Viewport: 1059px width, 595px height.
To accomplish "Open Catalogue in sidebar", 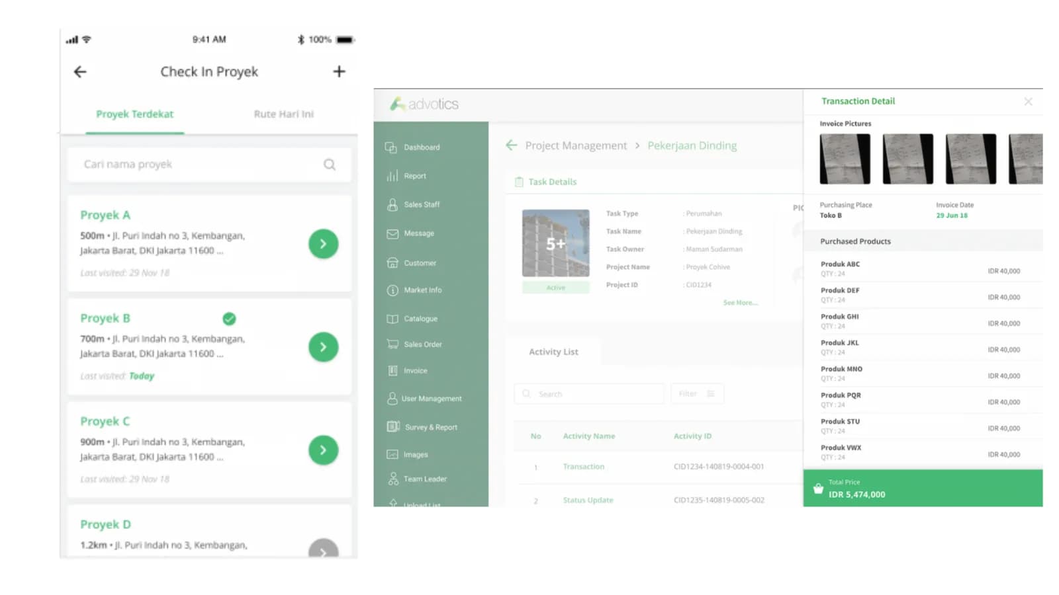I will [x=412, y=319].
